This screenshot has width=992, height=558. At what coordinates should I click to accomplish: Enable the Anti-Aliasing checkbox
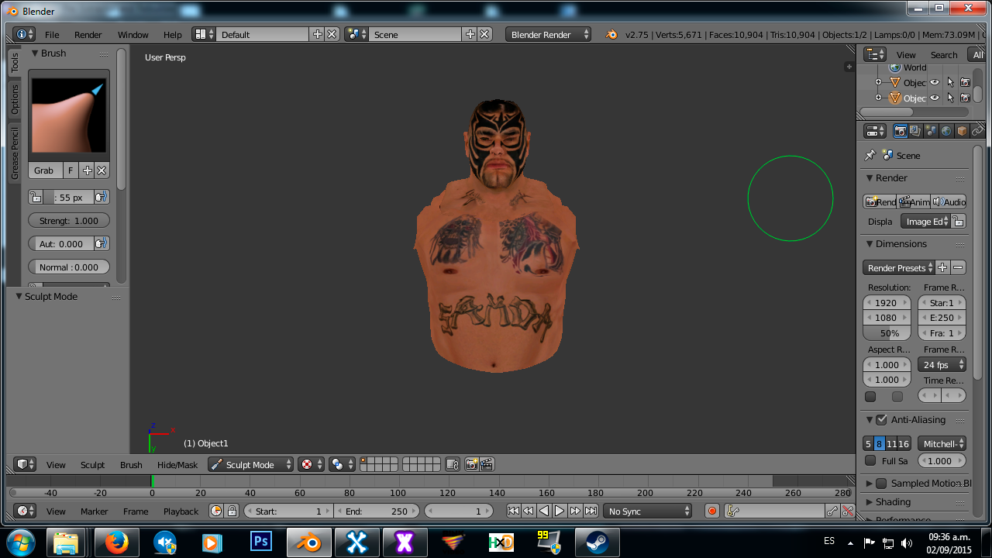pyautogui.click(x=881, y=419)
